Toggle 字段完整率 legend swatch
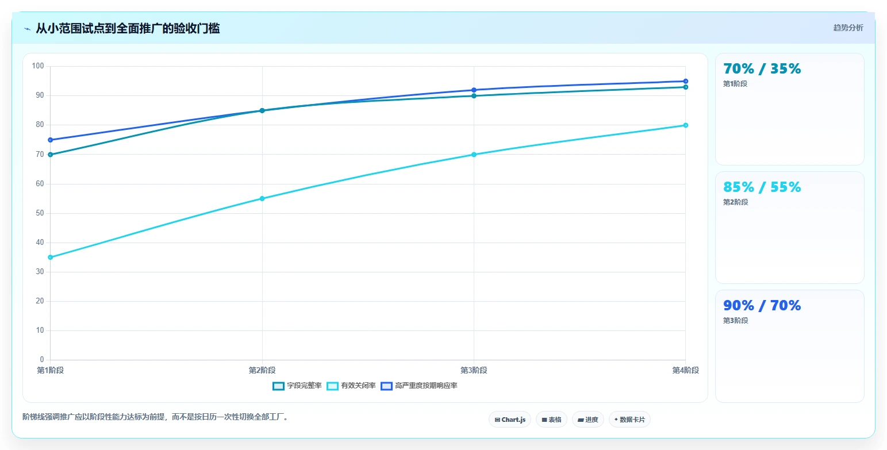This screenshot has width=887, height=450. click(x=278, y=386)
